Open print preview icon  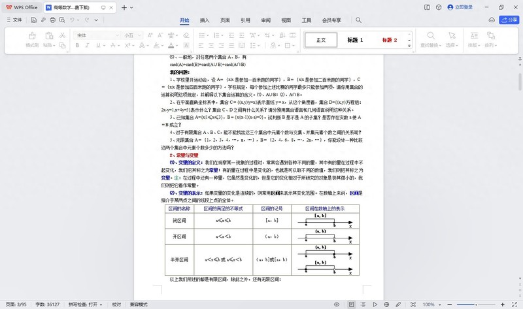coord(62,20)
